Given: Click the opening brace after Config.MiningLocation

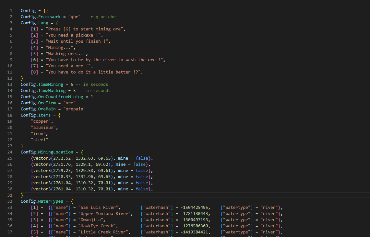Looking at the screenshot, I should tap(82, 152).
